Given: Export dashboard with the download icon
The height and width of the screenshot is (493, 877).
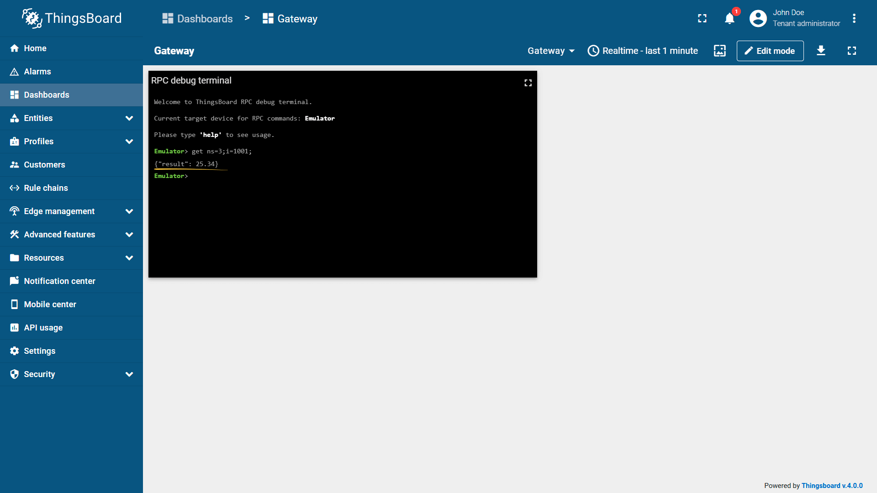Looking at the screenshot, I should pyautogui.click(x=821, y=51).
